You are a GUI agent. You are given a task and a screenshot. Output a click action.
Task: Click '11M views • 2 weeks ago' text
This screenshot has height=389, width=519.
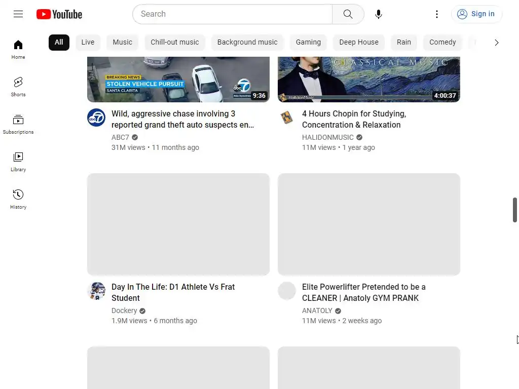342,321
